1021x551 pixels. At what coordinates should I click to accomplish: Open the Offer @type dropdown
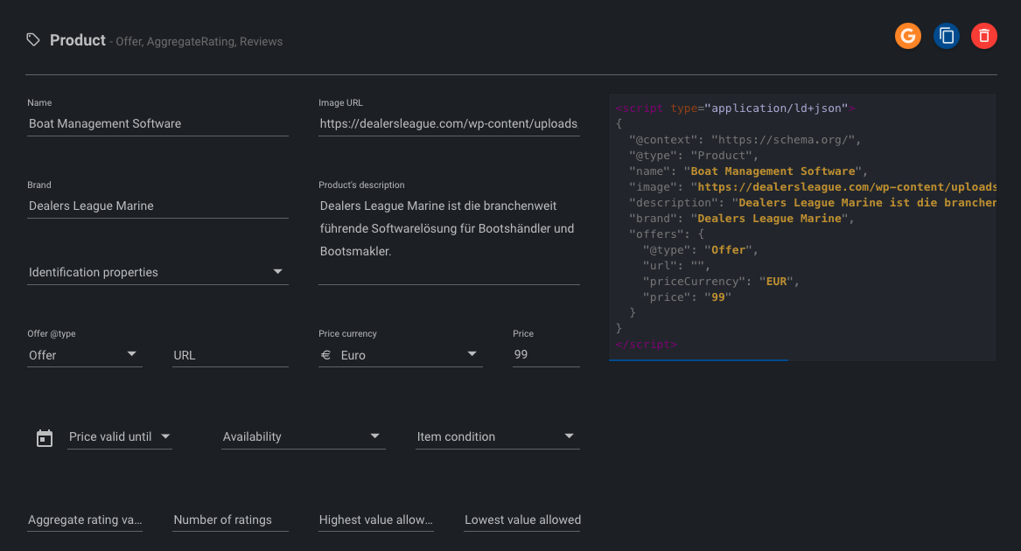coord(84,355)
